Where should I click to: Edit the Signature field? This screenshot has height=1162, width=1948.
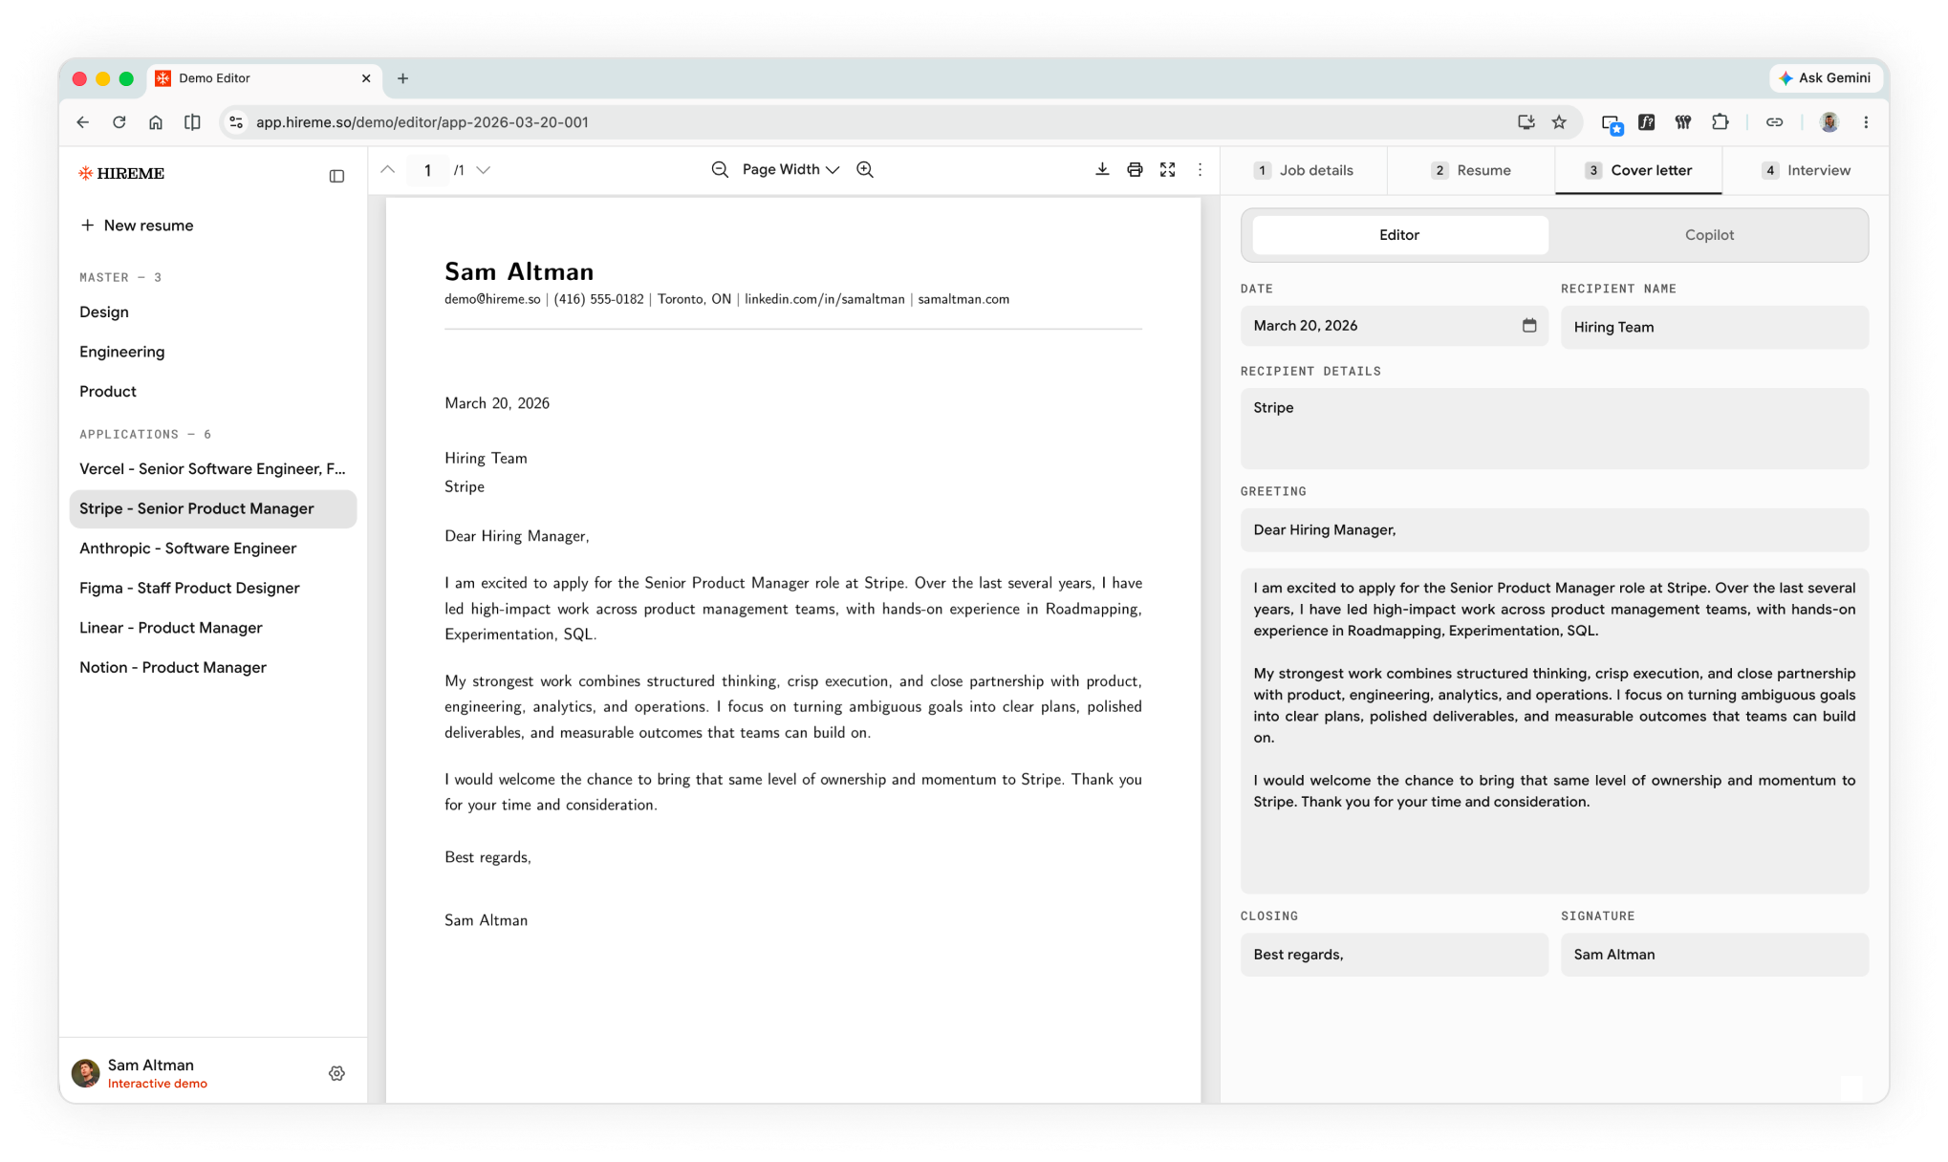click(x=1714, y=955)
